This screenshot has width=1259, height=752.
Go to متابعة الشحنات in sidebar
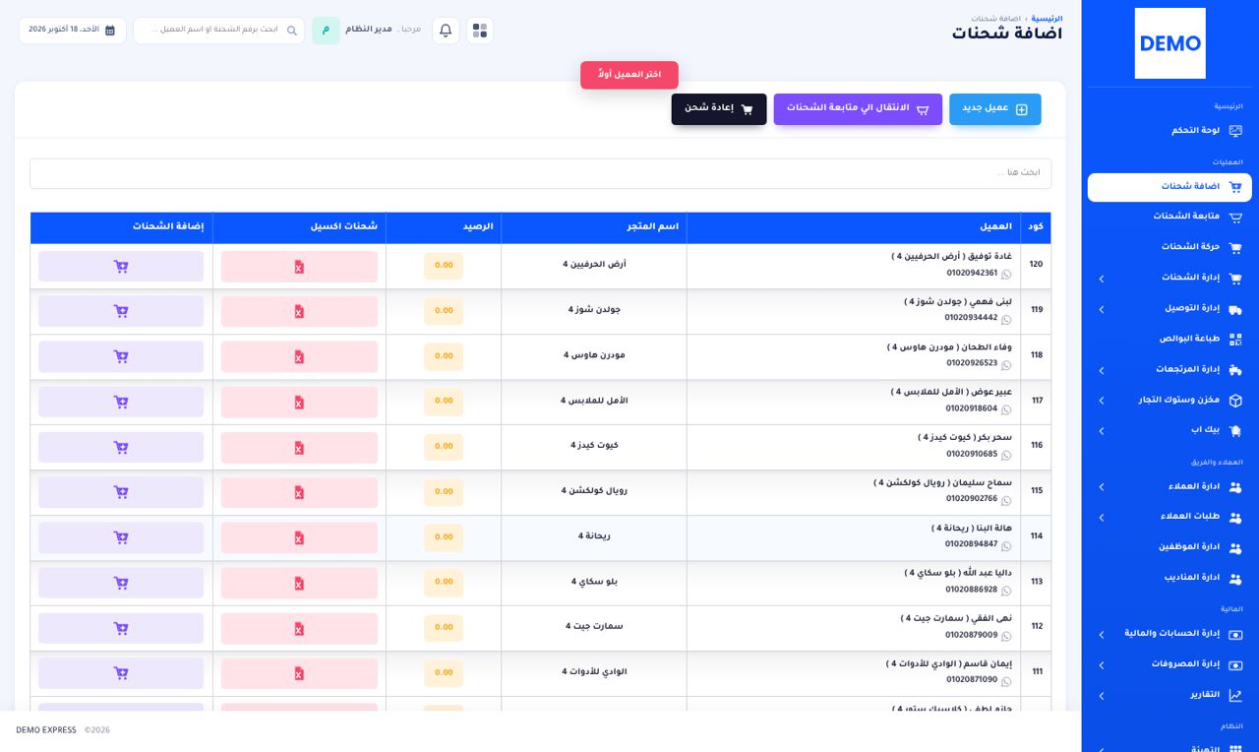pos(1169,217)
